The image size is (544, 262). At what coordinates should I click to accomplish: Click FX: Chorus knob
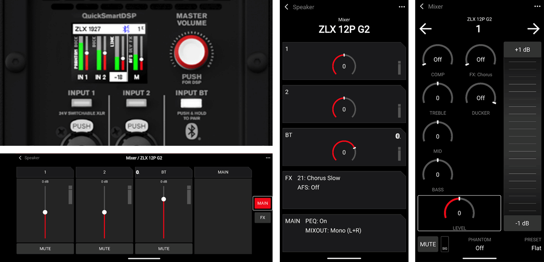pyautogui.click(x=480, y=56)
